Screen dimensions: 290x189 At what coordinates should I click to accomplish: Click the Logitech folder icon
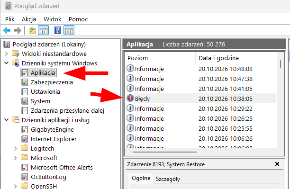click(24, 148)
